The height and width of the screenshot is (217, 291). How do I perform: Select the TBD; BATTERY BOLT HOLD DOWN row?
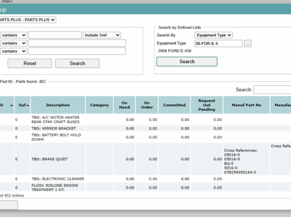pyautogui.click(x=145, y=137)
